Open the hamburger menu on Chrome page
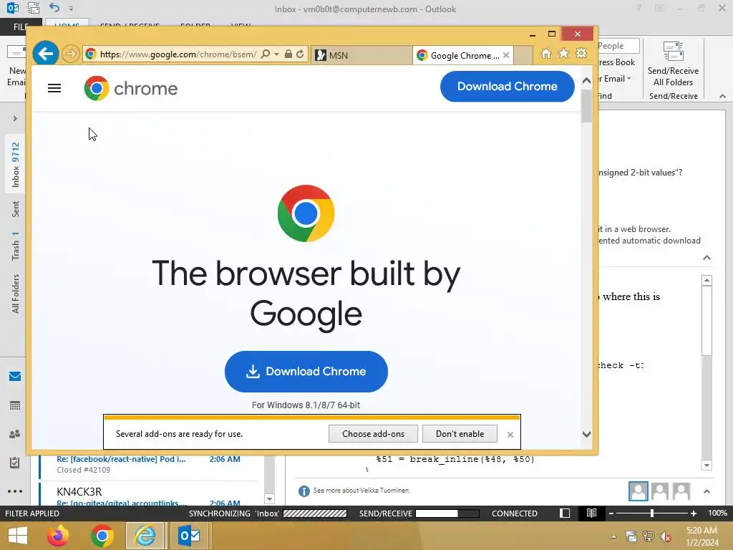This screenshot has height=550, width=733. click(x=54, y=88)
